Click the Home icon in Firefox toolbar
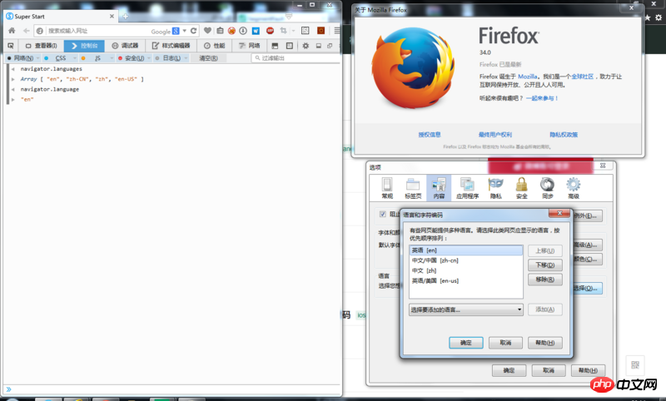Image resolution: width=666 pixels, height=401 pixels. [12, 31]
